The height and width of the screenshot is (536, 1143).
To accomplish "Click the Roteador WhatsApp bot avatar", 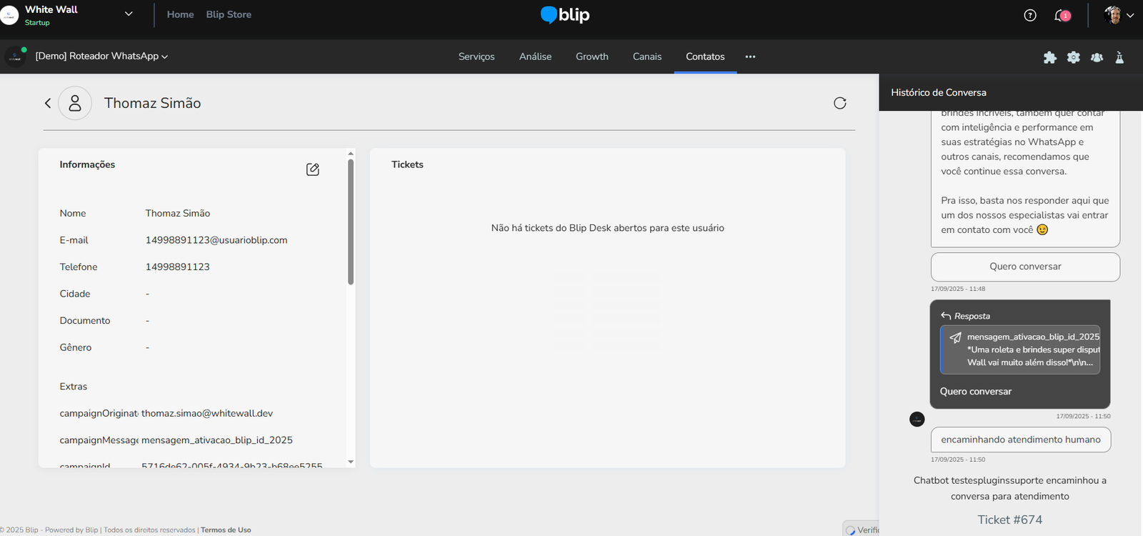I will click(15, 56).
